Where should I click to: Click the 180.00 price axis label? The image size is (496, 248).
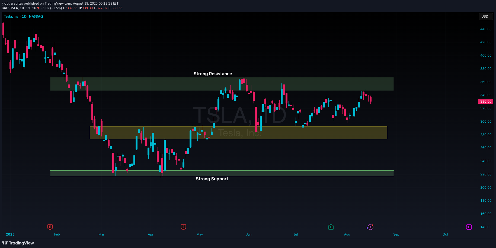click(x=486, y=201)
